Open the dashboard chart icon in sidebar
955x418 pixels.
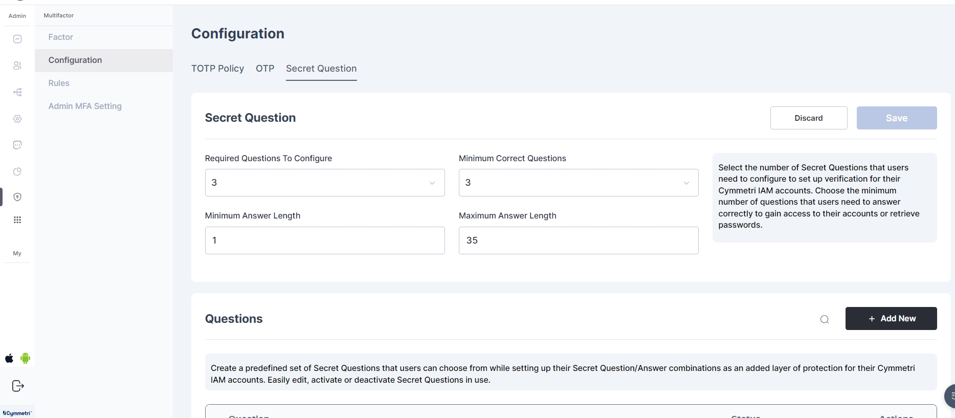coord(17,39)
